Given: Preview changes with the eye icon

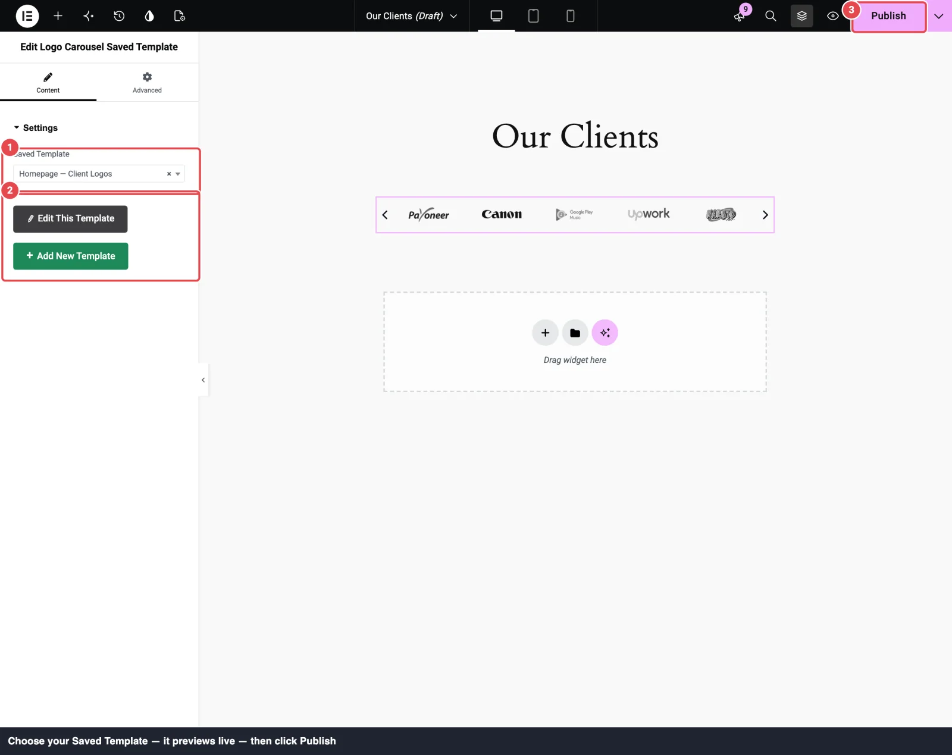Looking at the screenshot, I should click(832, 16).
